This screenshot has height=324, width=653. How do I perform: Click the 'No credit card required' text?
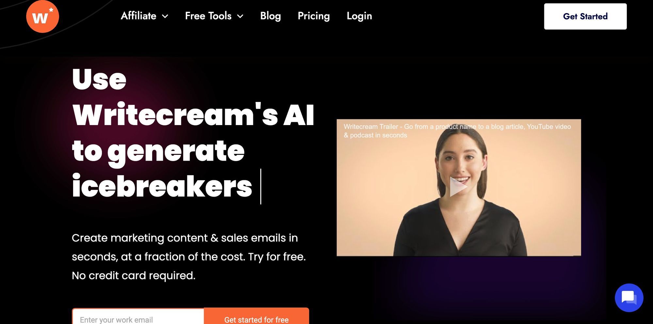click(134, 276)
